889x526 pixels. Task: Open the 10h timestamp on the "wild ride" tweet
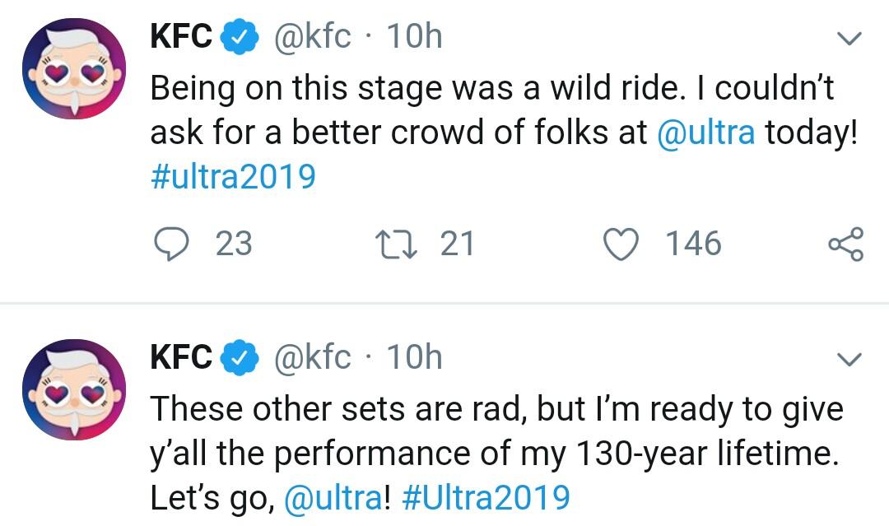point(414,36)
